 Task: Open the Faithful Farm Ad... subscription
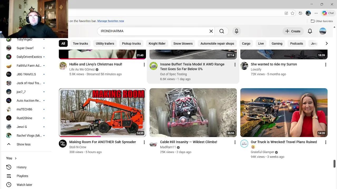pyautogui.click(x=26, y=66)
